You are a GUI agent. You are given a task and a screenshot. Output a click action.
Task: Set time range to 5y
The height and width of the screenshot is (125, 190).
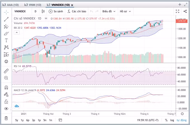point(16,120)
